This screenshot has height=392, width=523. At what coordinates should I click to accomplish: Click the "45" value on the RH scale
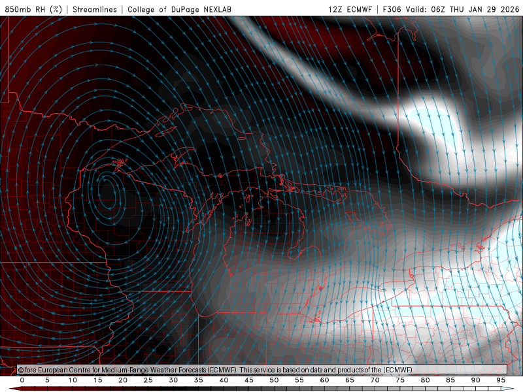pos(249,380)
